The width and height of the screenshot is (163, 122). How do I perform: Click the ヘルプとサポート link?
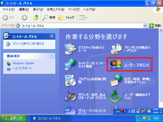pyautogui.click(x=22, y=68)
